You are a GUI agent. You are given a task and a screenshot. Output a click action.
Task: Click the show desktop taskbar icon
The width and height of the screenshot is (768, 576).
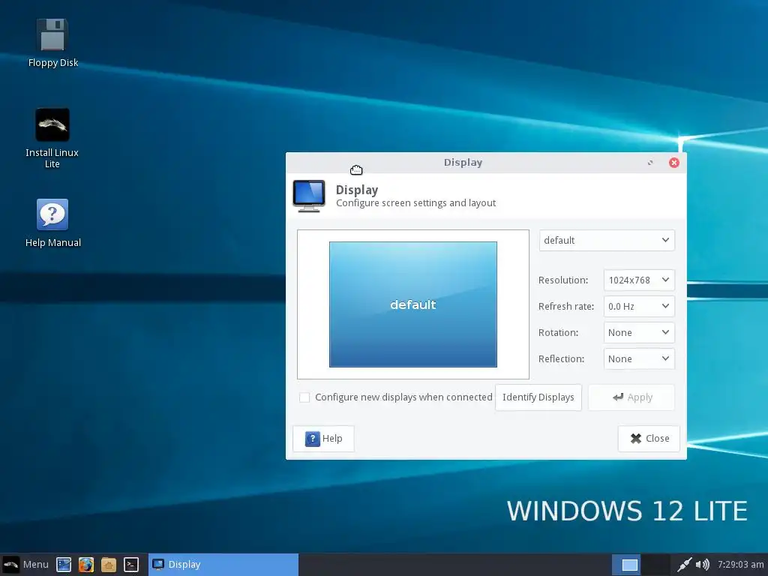[x=64, y=565]
